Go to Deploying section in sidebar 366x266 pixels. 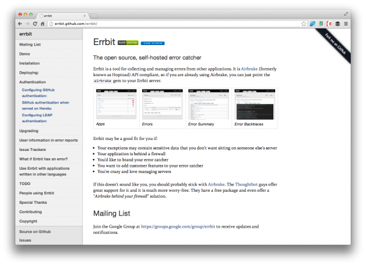point(29,72)
